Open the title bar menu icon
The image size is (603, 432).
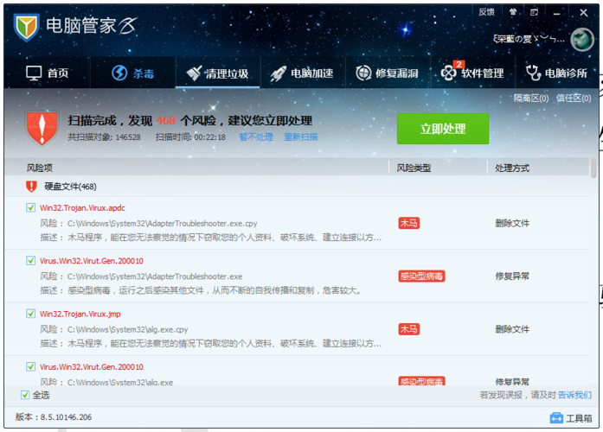tap(534, 13)
